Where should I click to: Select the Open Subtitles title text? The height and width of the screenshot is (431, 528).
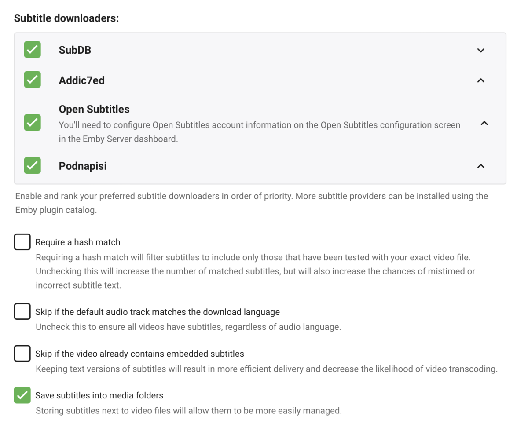[94, 109]
